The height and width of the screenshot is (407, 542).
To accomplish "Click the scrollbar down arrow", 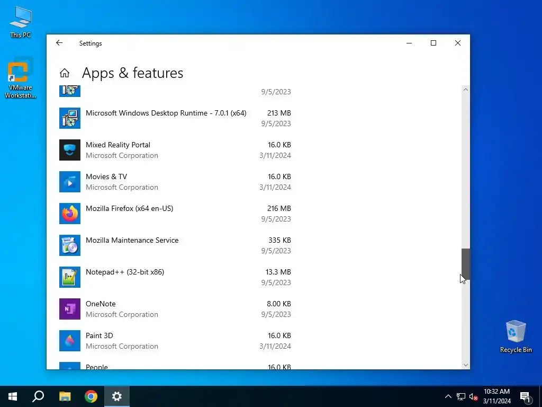I will 466,365.
